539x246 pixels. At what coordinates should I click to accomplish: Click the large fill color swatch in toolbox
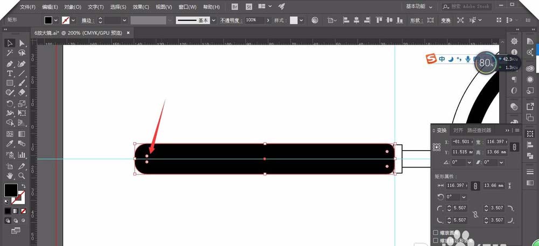[x=11, y=190]
